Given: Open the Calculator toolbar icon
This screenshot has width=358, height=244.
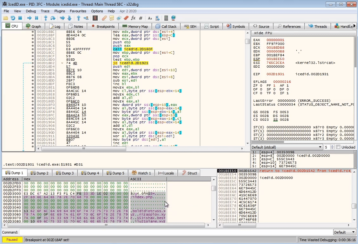Looking at the screenshot, I should click(166, 18).
